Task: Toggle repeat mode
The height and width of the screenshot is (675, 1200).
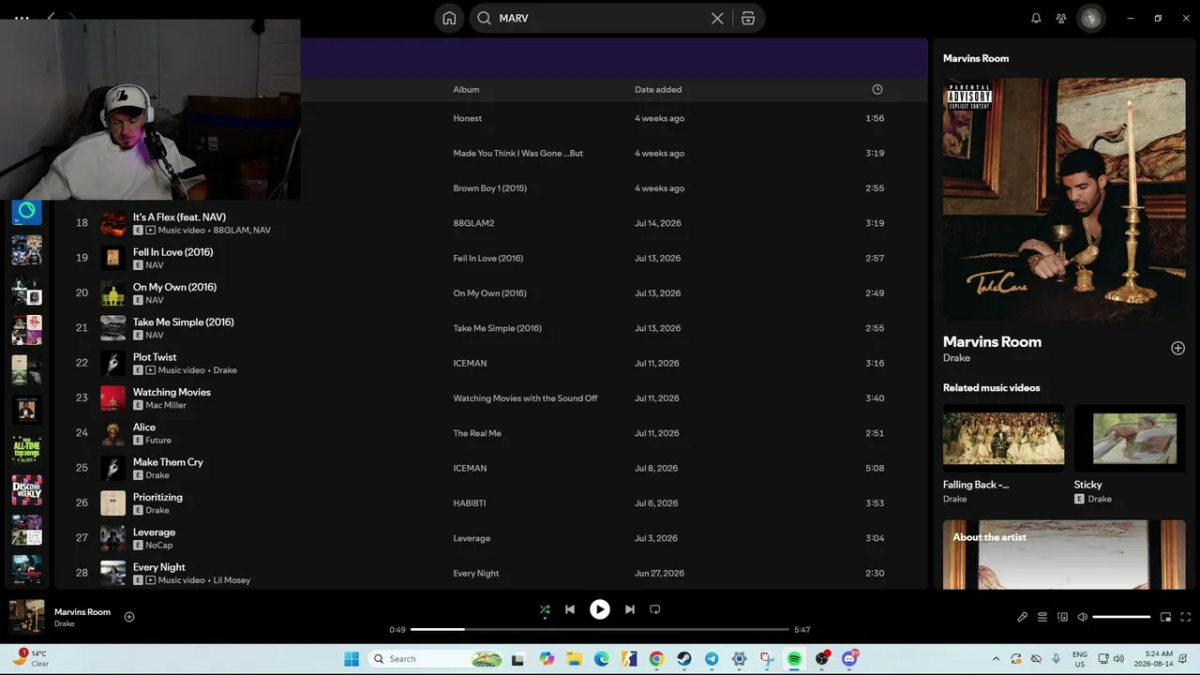Action: point(655,609)
